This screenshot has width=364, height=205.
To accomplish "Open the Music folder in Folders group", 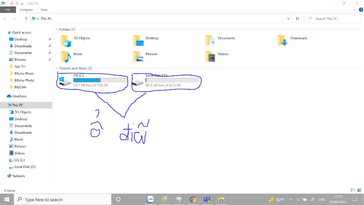I will tap(66, 57).
